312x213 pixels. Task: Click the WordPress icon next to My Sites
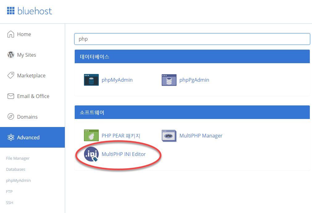coord(11,55)
